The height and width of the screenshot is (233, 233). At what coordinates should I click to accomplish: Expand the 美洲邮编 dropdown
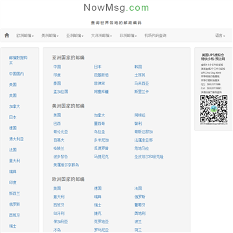click(50, 36)
